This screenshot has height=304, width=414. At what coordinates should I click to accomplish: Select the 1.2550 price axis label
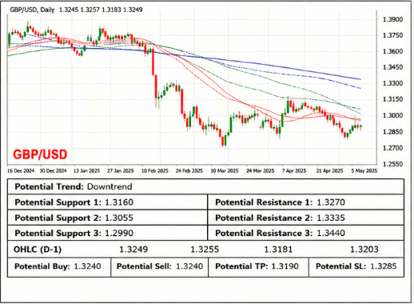[392, 164]
